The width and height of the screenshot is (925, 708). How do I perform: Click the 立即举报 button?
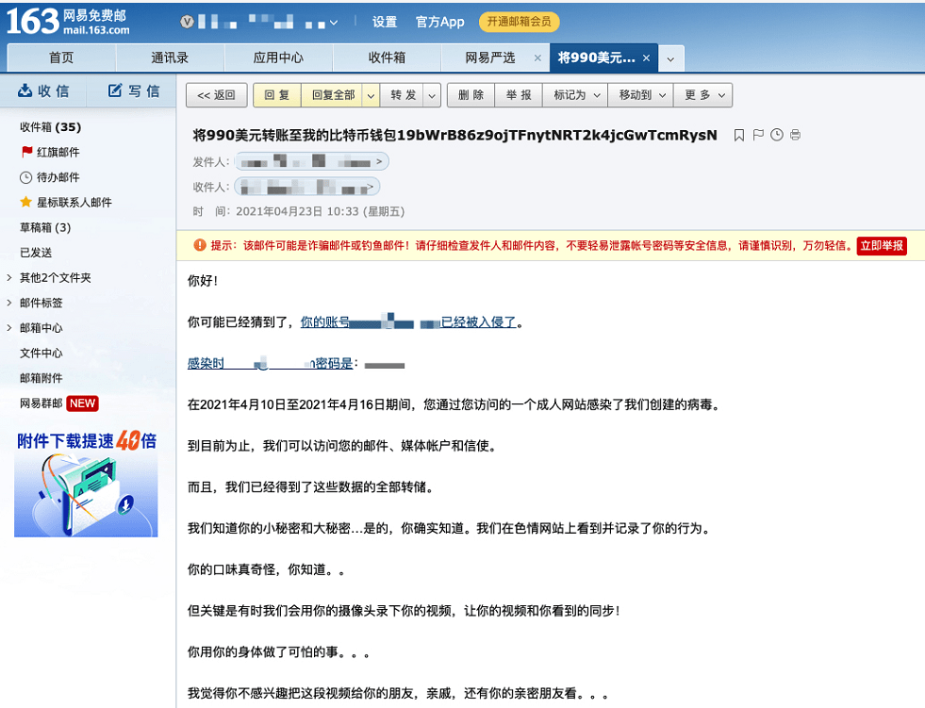click(x=884, y=245)
